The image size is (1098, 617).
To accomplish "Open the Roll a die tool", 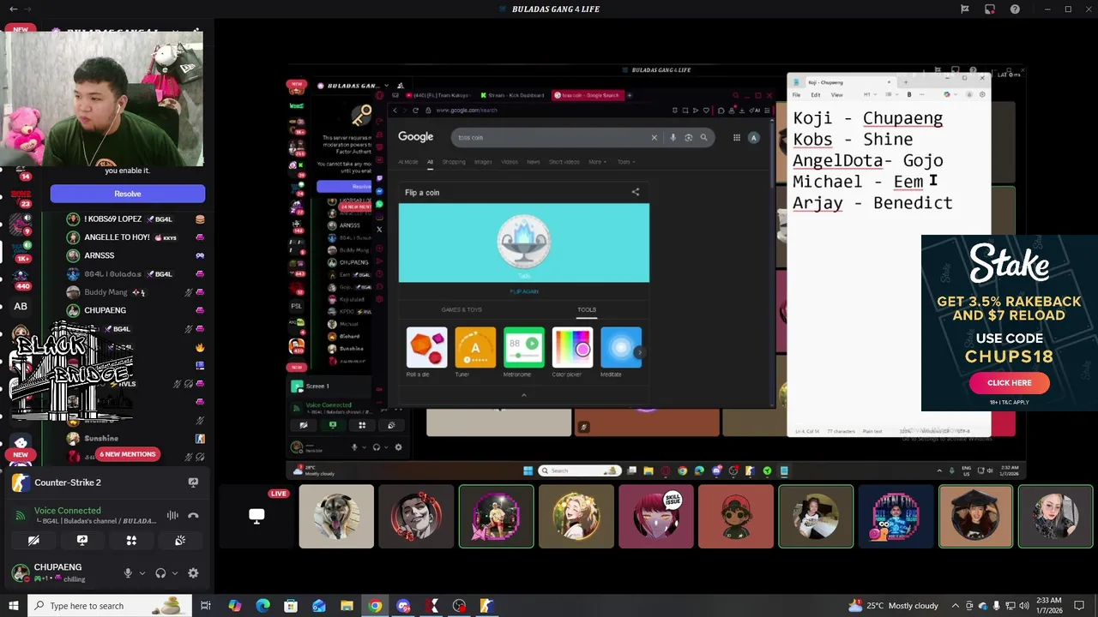I will pyautogui.click(x=426, y=352).
